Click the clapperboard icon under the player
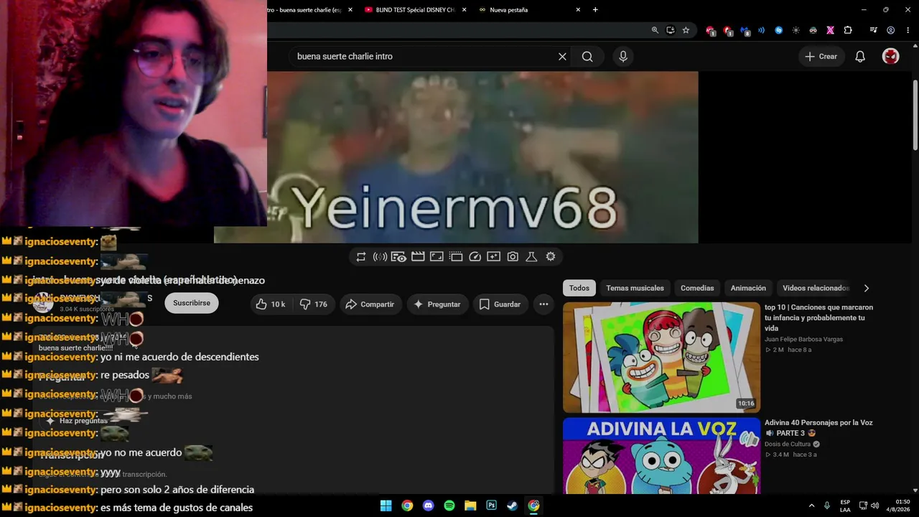 [x=418, y=256]
